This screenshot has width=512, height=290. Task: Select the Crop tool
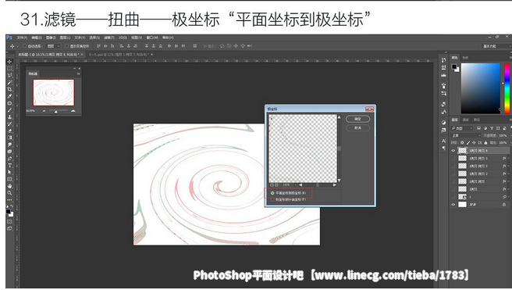coord(9,89)
